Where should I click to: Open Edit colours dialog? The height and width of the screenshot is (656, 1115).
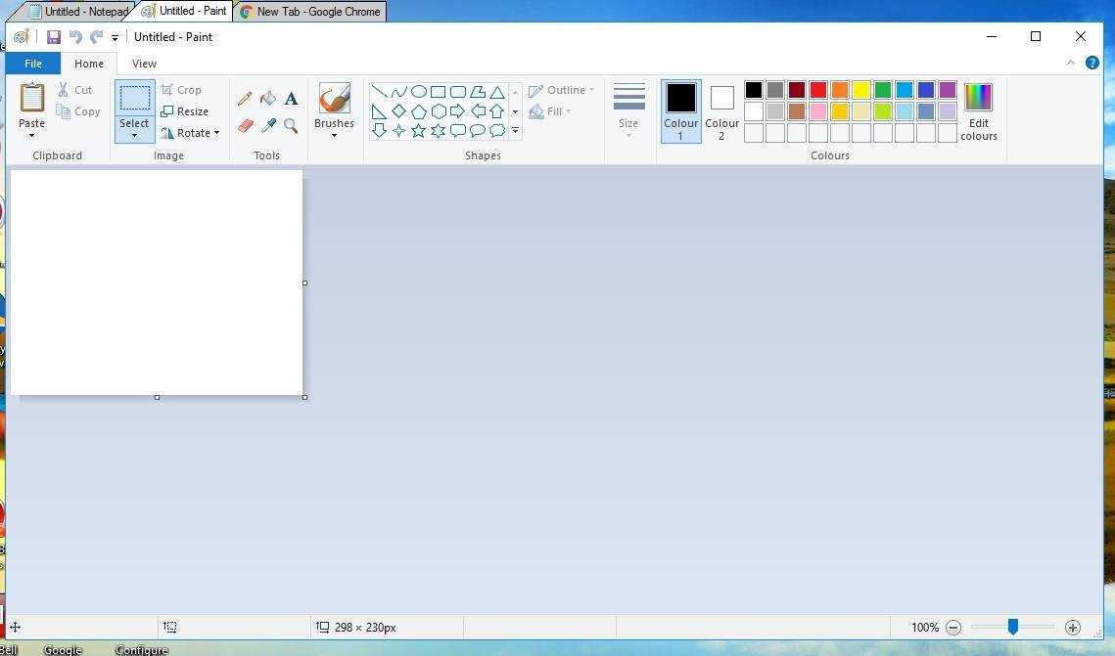click(x=978, y=111)
